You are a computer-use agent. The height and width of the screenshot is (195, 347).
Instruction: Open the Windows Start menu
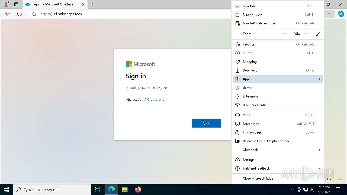point(7,190)
